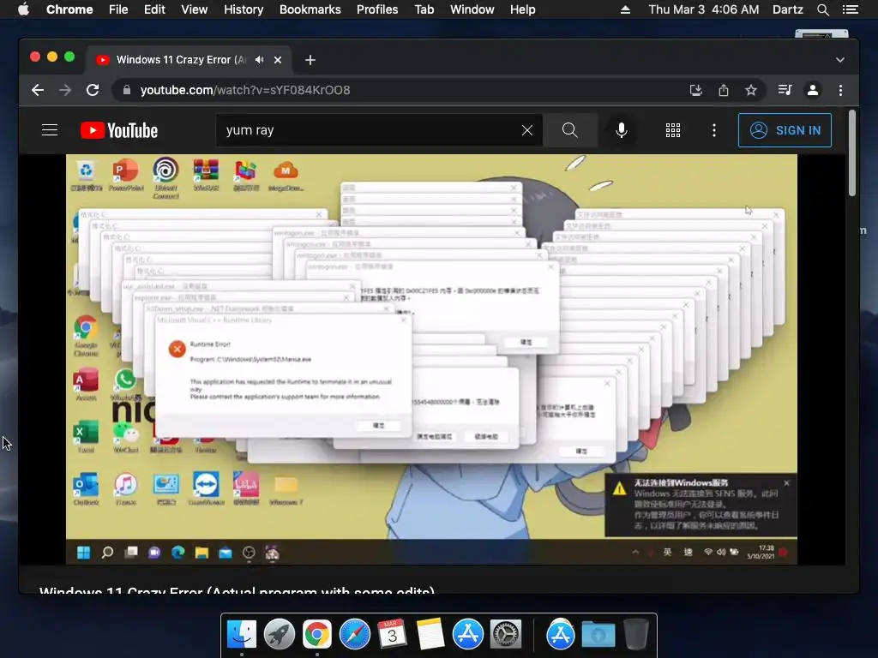Click the date and time in menu bar
Image resolution: width=878 pixels, height=658 pixels.
(x=704, y=9)
